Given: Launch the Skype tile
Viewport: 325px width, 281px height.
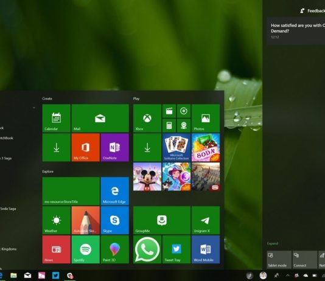Looking at the screenshot, I should coord(114,220).
